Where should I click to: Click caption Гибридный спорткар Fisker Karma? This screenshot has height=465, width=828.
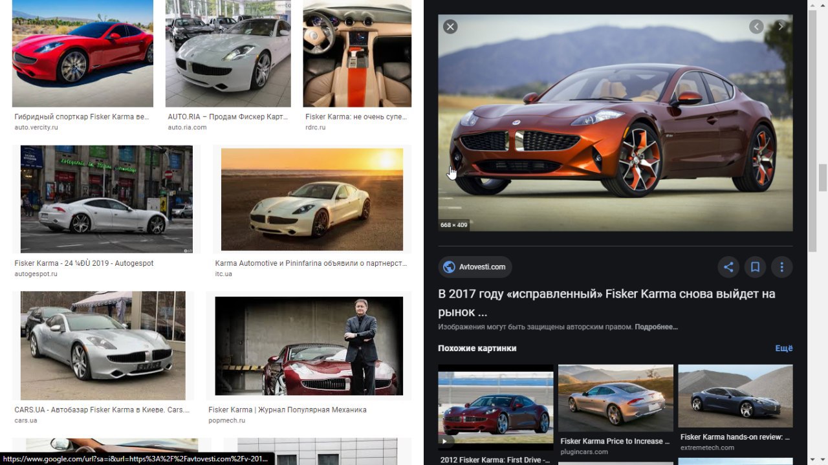click(82, 117)
